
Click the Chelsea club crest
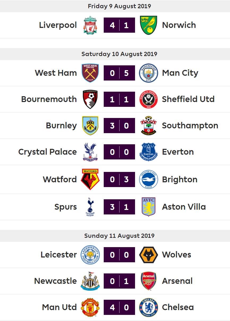click(x=149, y=307)
